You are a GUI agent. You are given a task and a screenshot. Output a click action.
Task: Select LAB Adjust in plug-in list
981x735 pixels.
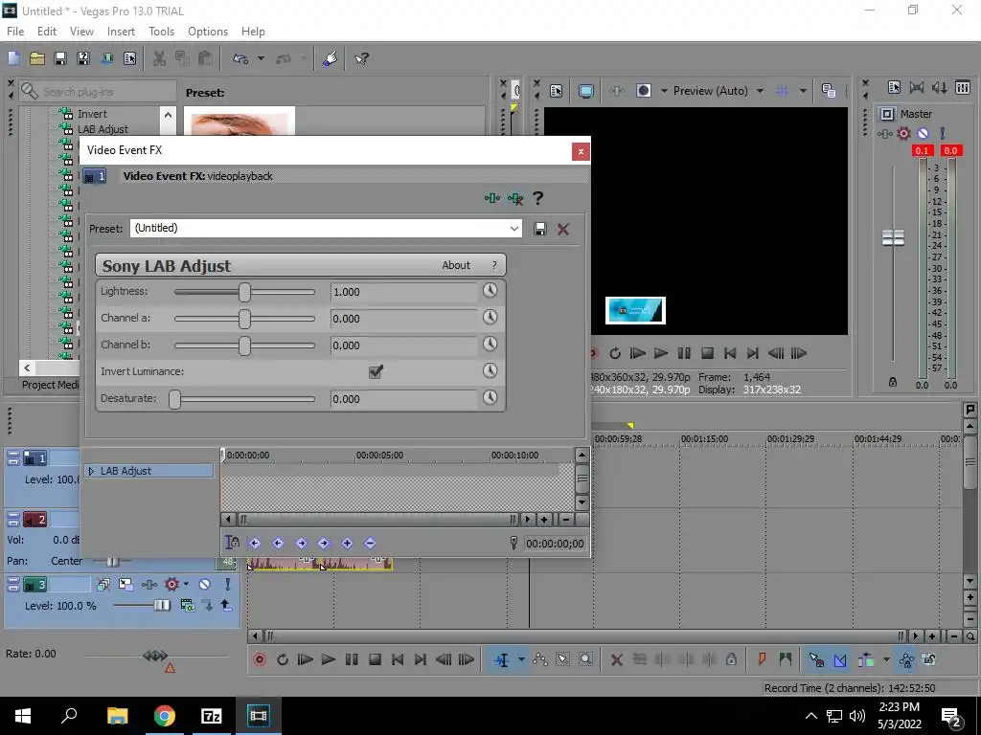coord(103,129)
